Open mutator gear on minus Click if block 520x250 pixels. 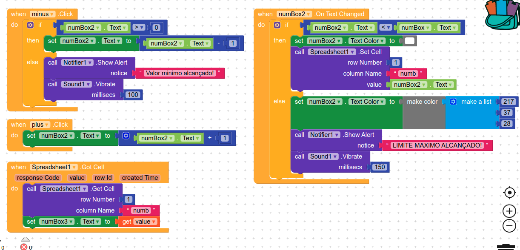coord(30,25)
